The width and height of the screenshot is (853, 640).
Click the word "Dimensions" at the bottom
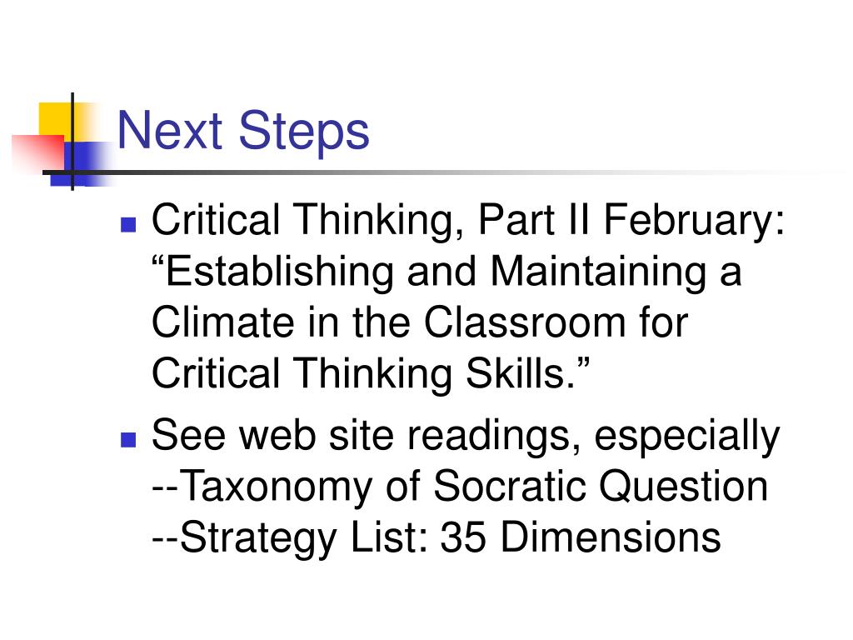tap(611, 537)
